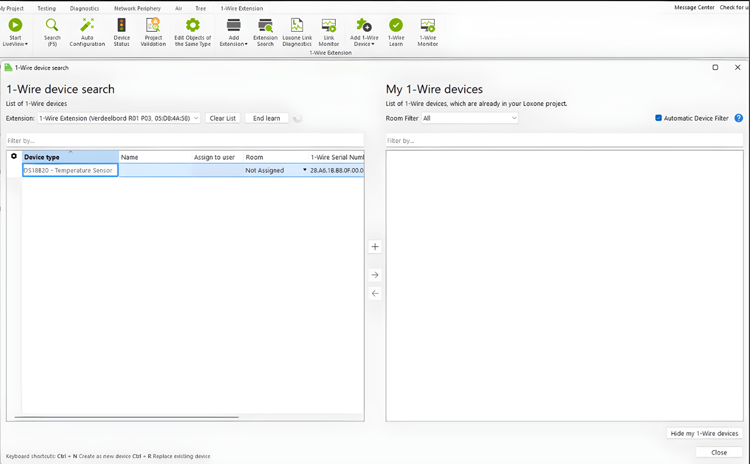Switch to My Project tab
Screen dimensions: 750x464
[12, 8]
